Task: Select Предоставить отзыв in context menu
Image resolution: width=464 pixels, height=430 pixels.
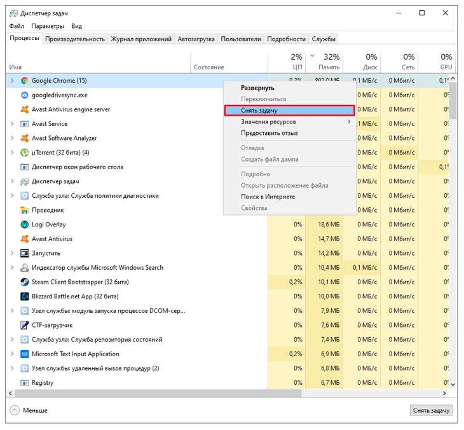Action: coord(289,134)
